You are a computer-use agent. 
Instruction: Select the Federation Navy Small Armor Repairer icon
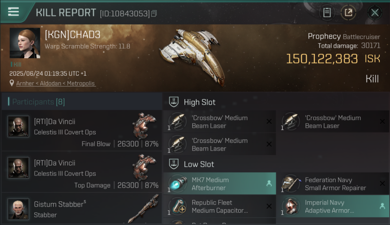[291, 184]
